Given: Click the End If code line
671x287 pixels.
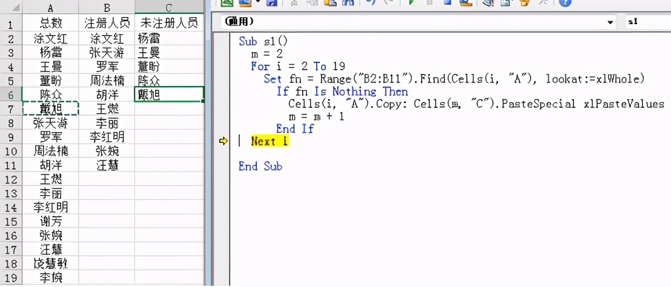Looking at the screenshot, I should click(x=295, y=128).
